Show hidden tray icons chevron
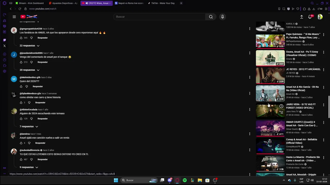 click(x=284, y=180)
